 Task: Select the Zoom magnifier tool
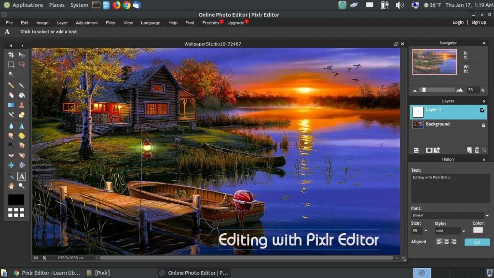[x=21, y=186]
